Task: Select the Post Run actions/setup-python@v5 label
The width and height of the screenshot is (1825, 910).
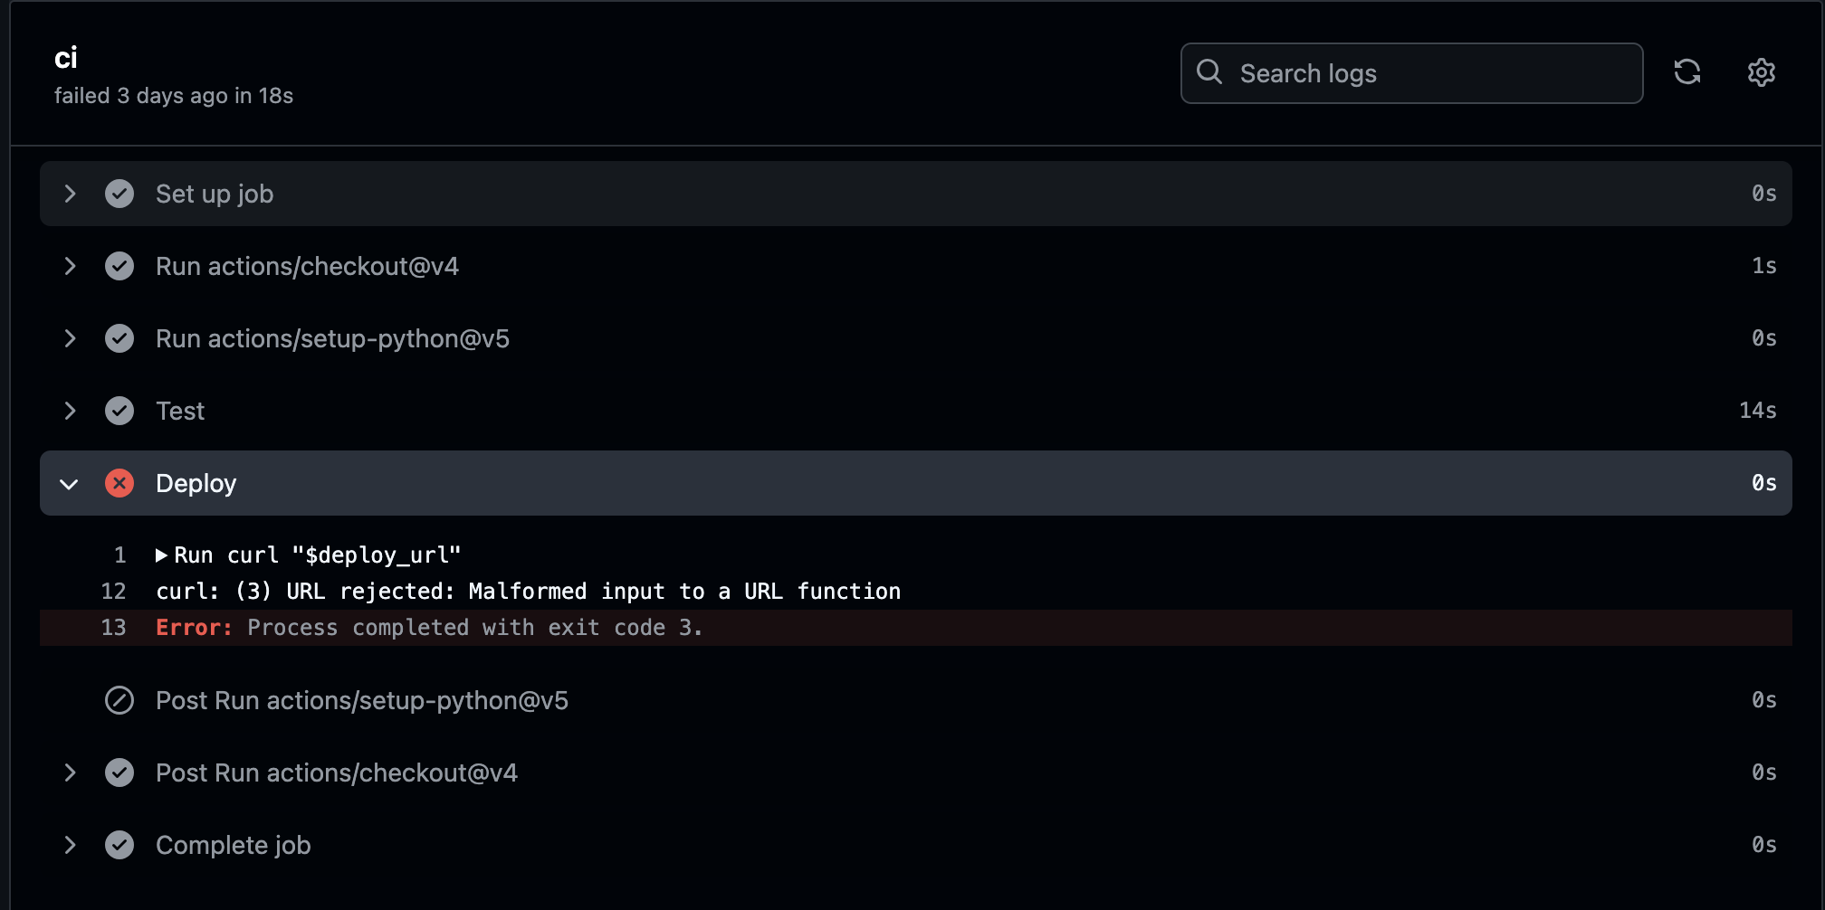Action: click(x=362, y=700)
